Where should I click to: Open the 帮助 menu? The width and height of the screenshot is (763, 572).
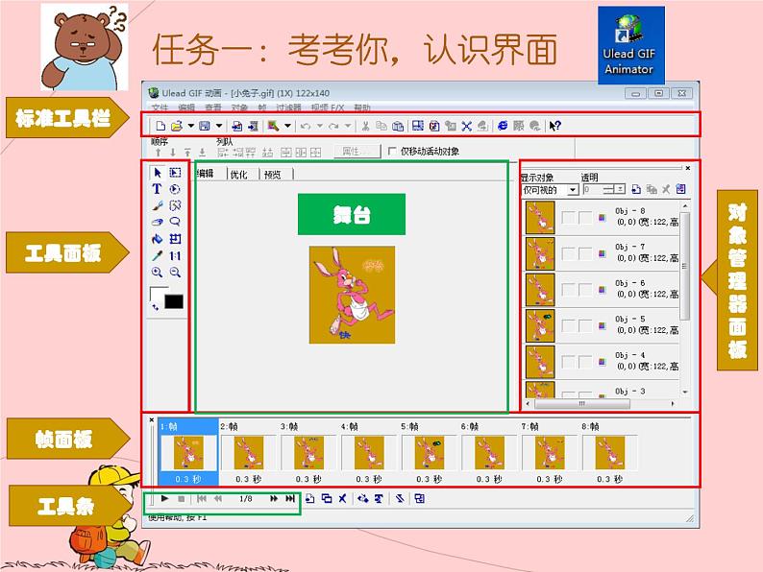(362, 107)
